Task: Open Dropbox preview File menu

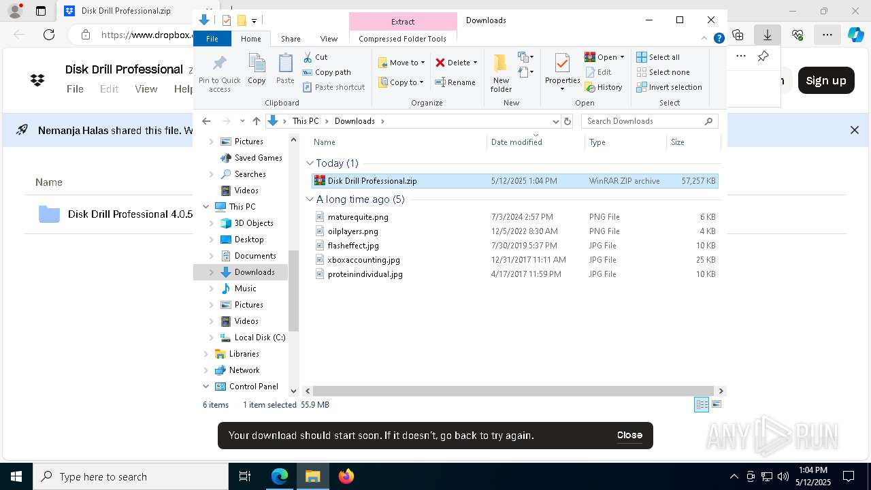Action: click(x=75, y=88)
